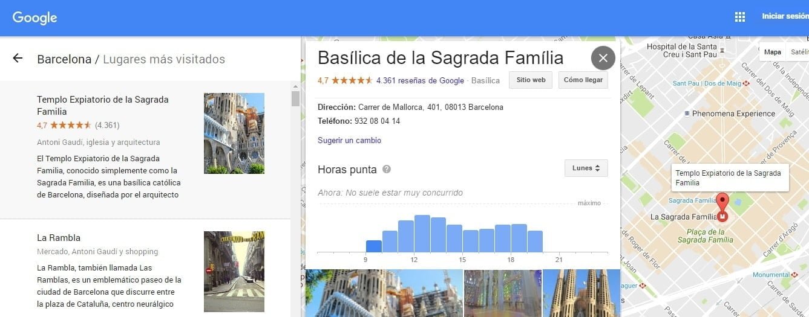This screenshot has width=809, height=317.
Task: Select Templo Expiatorio de la Sagrada Familia result
Action: coord(102,105)
